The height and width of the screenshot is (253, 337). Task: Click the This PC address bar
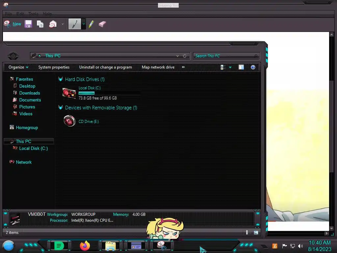click(x=110, y=56)
